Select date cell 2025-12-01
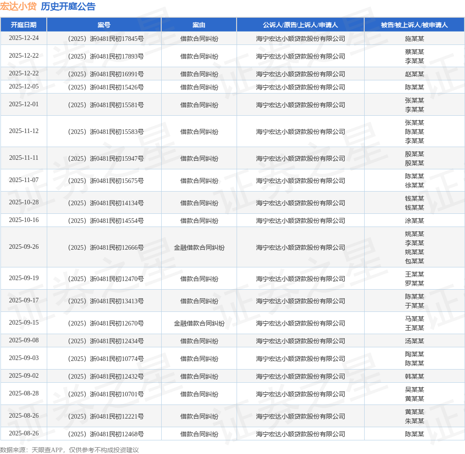 (24, 104)
